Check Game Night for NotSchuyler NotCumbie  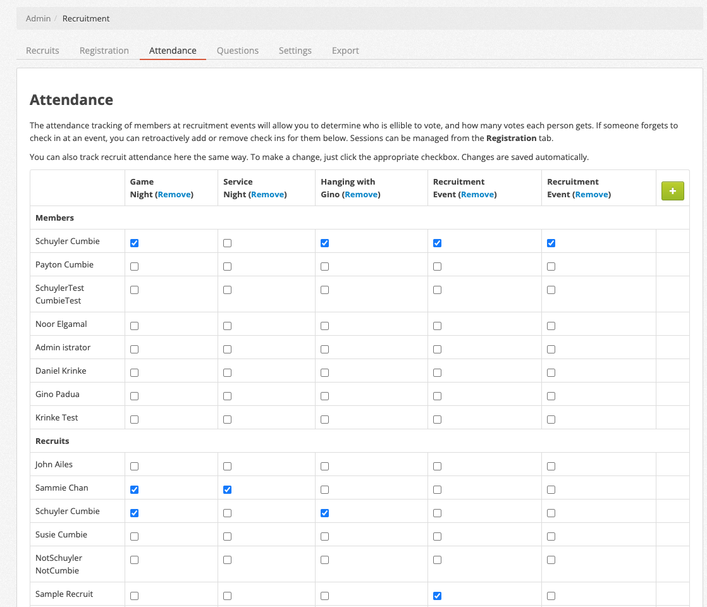134,560
